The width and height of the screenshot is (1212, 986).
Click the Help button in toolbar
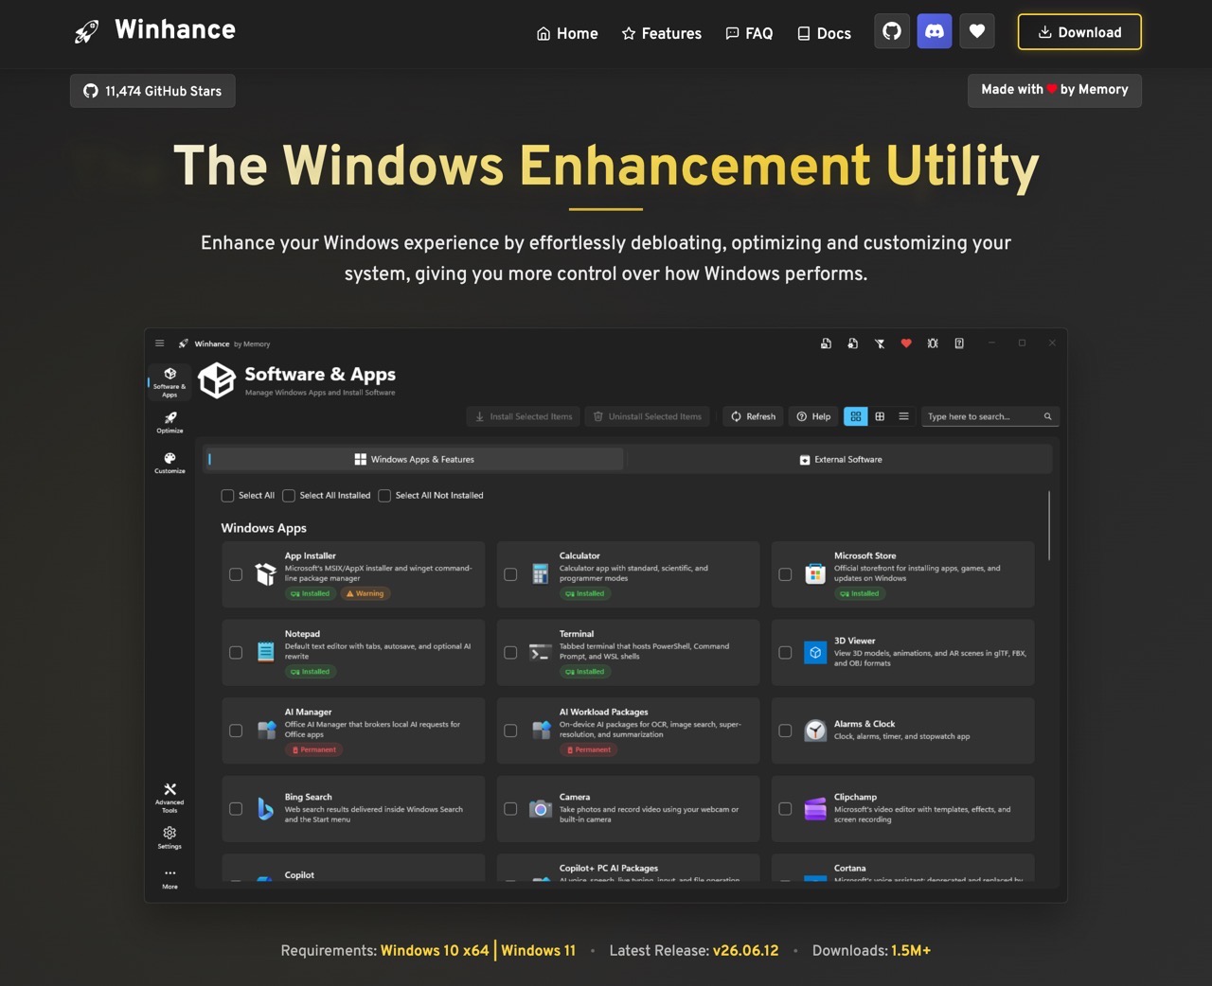coord(813,416)
